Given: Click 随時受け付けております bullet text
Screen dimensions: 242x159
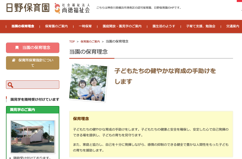Looking at the screenshot, I should [32, 158].
